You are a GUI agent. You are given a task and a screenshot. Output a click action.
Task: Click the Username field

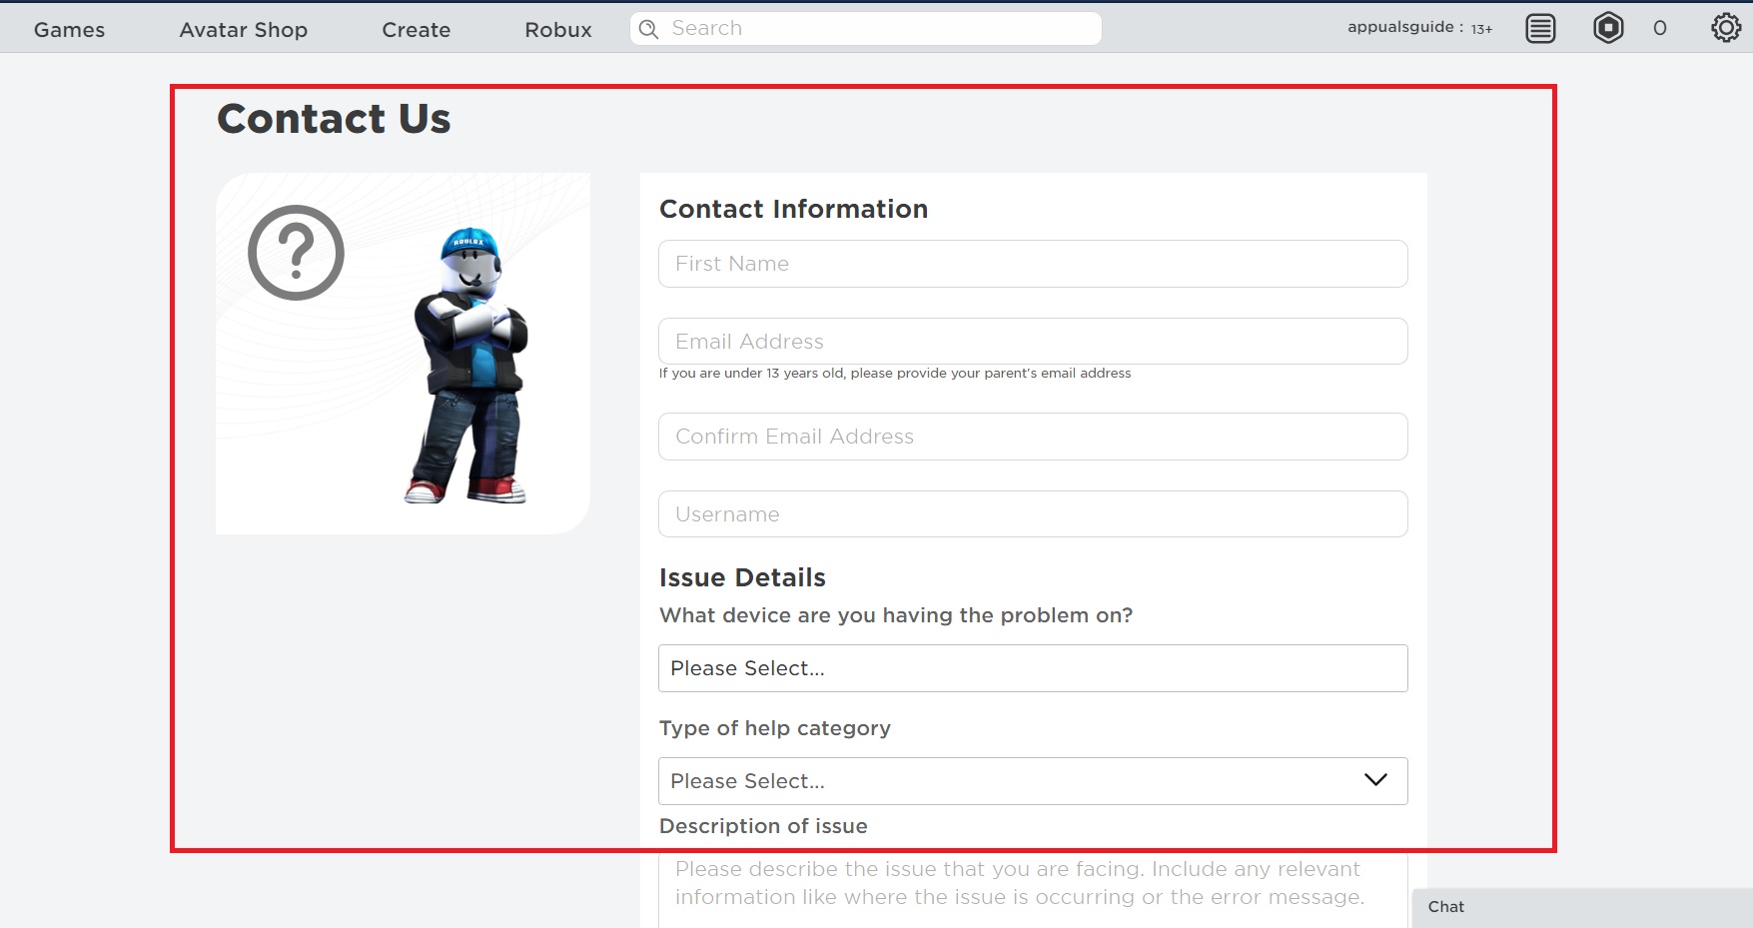tap(1033, 514)
